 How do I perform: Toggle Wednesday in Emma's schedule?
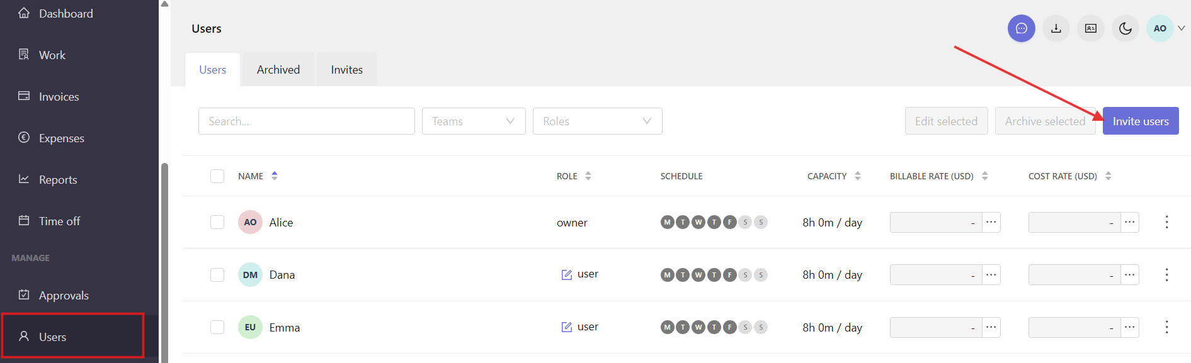[698, 327]
